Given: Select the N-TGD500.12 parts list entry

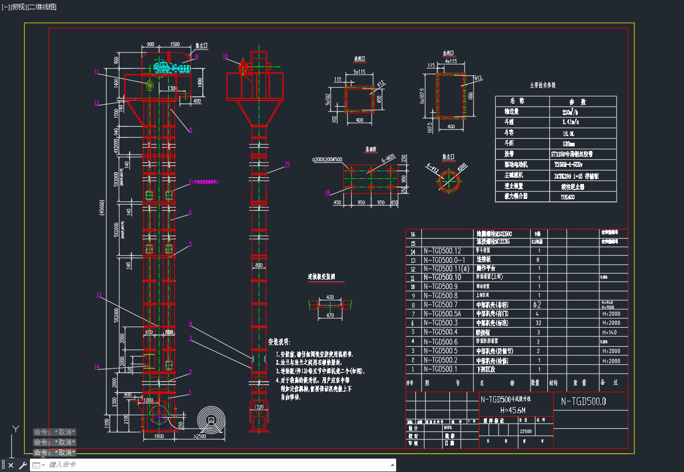Looking at the screenshot, I should point(442,251).
